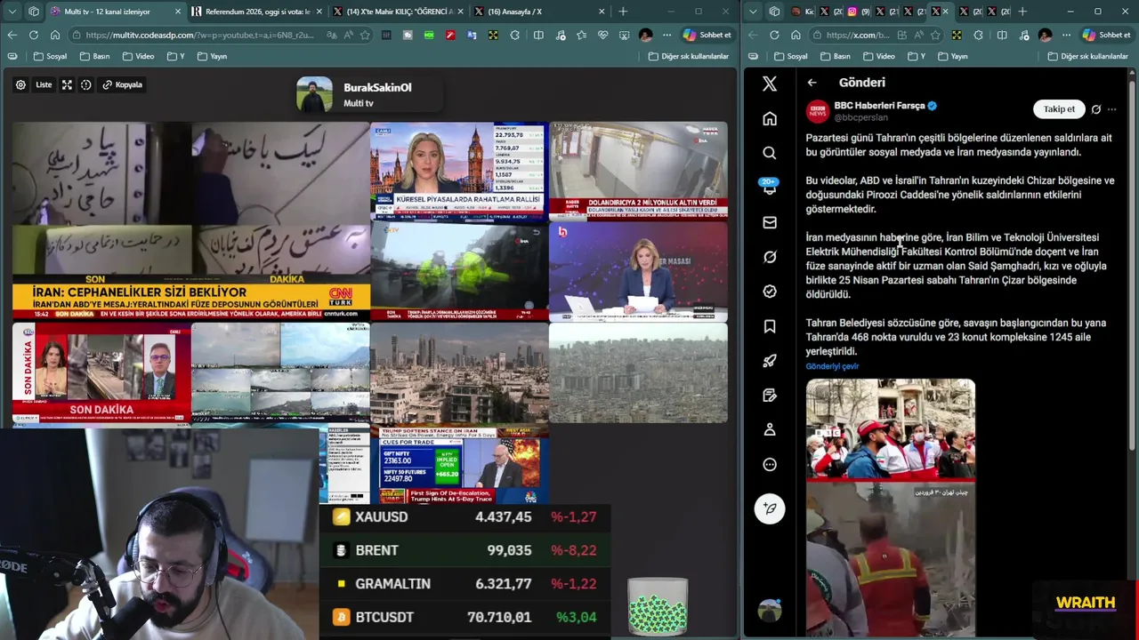Viewport: 1139px width, 640px height.
Task: Click the XAUUSD ticker row
Action: tap(465, 516)
